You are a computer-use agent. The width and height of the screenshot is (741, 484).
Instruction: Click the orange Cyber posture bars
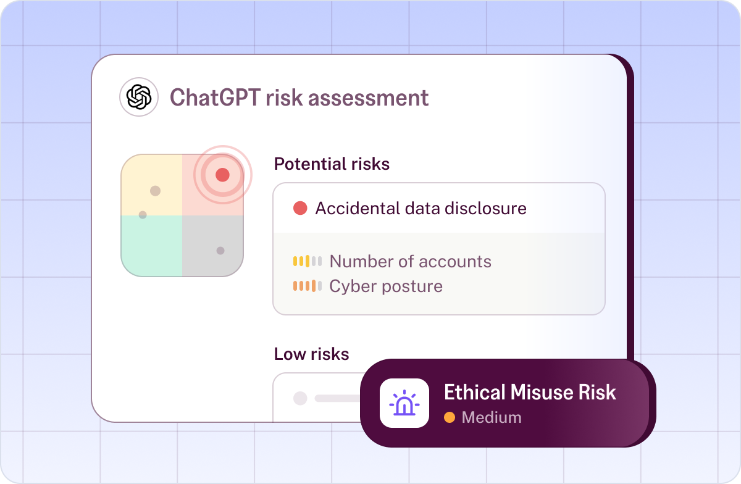(308, 286)
